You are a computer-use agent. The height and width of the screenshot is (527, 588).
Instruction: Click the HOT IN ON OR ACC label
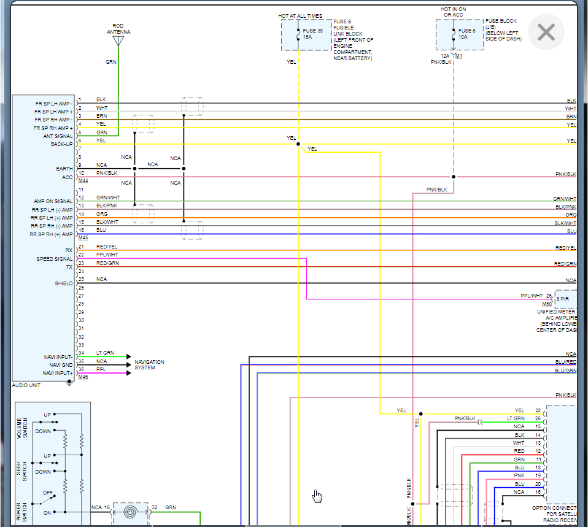click(454, 12)
